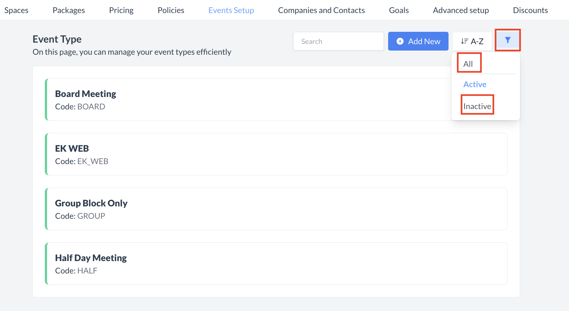Click the funnel filter icon
This screenshot has height=311, width=569.
[x=508, y=40]
